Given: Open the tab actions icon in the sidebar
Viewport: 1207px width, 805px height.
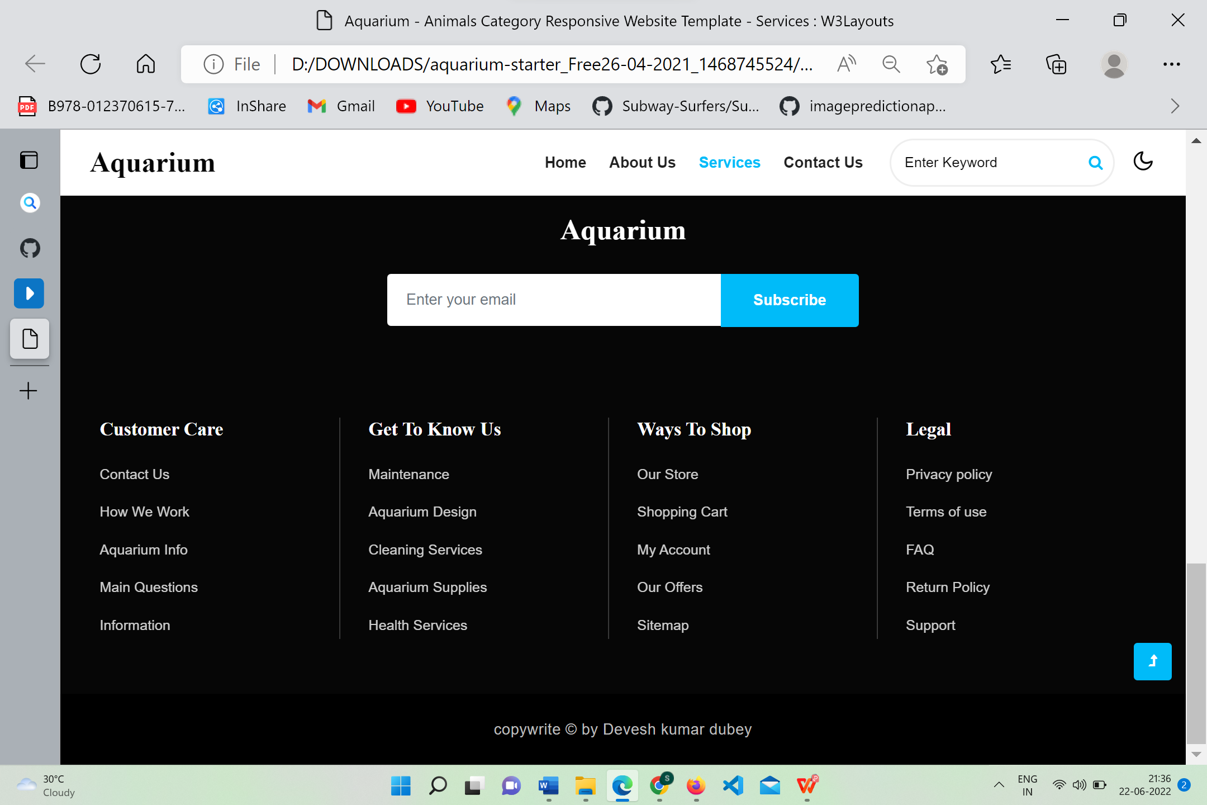Looking at the screenshot, I should (x=29, y=160).
